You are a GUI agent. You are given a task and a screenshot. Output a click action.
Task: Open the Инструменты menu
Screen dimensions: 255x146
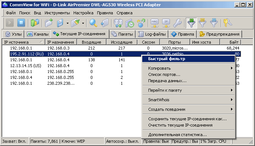pos(57,13)
